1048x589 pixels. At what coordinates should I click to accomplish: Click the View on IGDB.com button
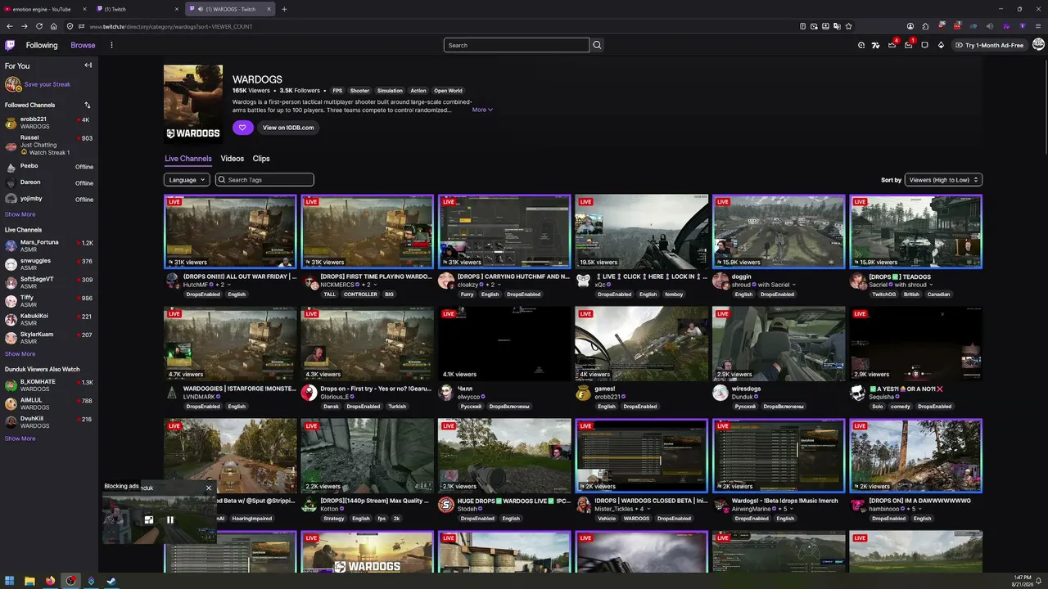tap(287, 128)
